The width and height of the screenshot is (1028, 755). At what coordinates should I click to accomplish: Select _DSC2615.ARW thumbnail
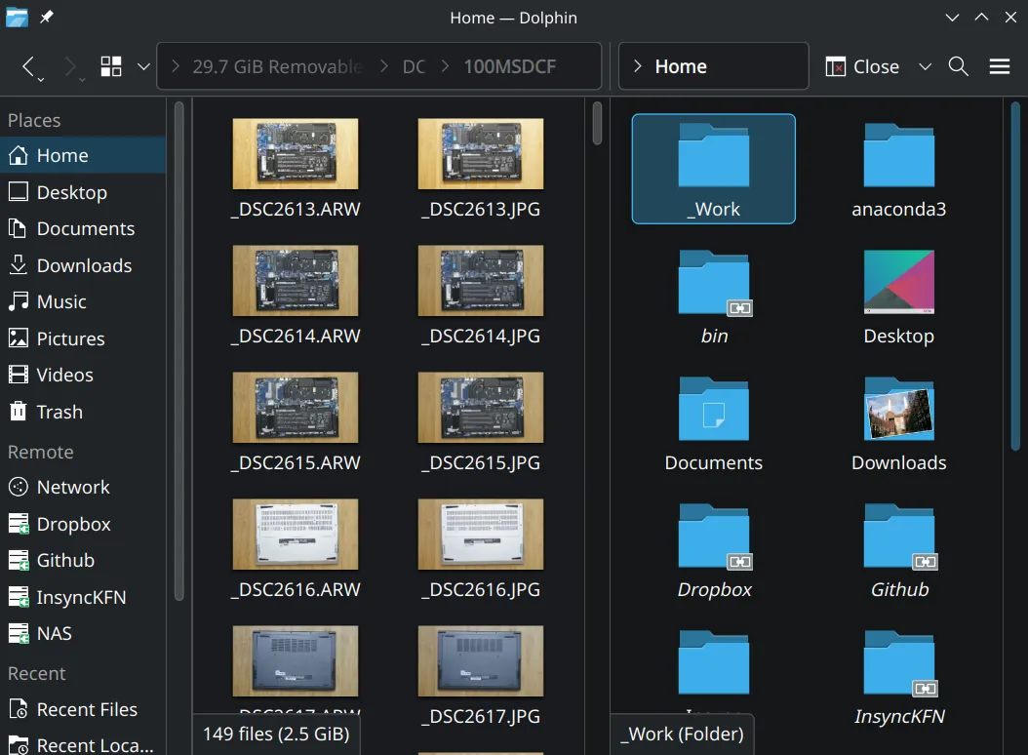[x=295, y=407]
